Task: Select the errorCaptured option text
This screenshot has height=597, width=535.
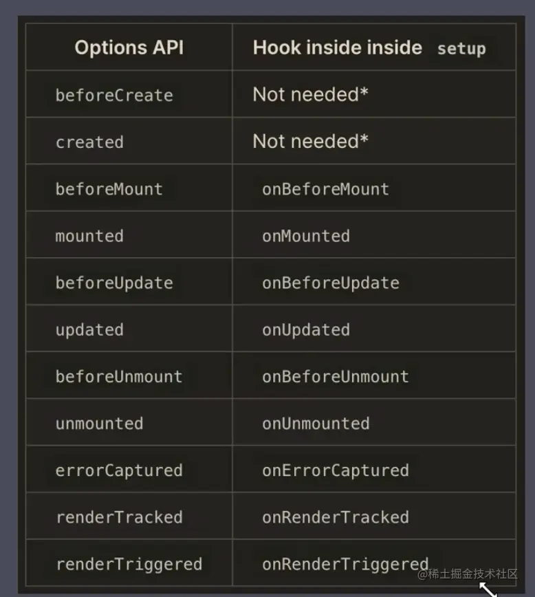Action: pos(119,470)
